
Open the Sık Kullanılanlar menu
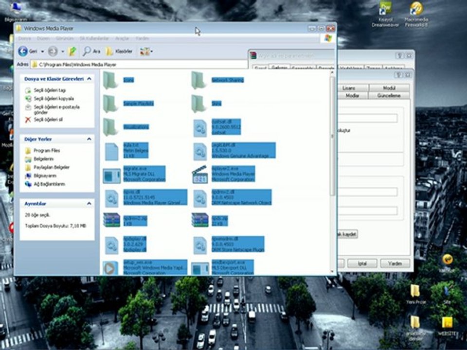94,38
